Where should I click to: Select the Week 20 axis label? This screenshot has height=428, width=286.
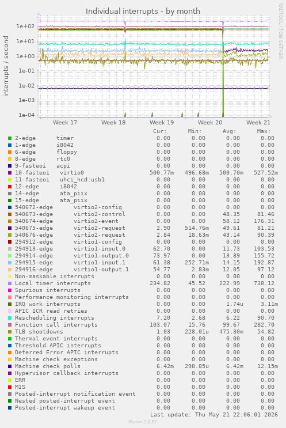point(210,123)
